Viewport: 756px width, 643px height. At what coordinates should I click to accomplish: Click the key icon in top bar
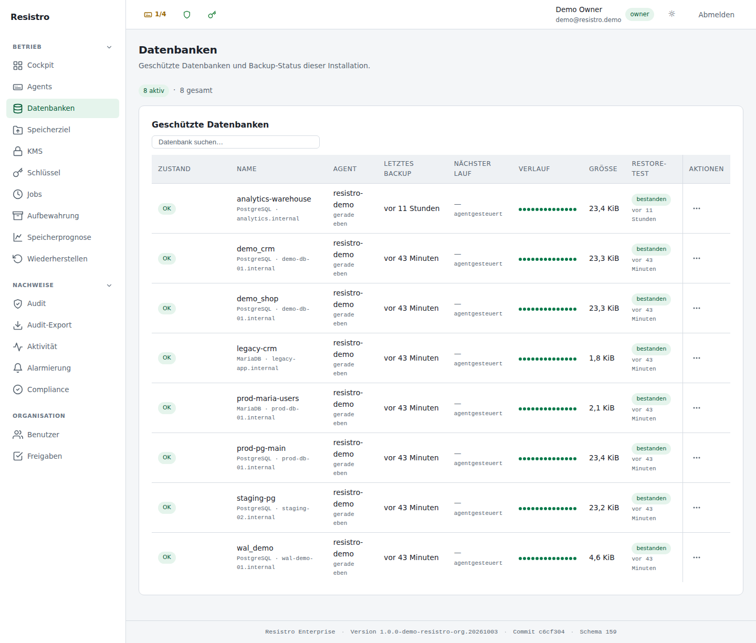tap(212, 15)
